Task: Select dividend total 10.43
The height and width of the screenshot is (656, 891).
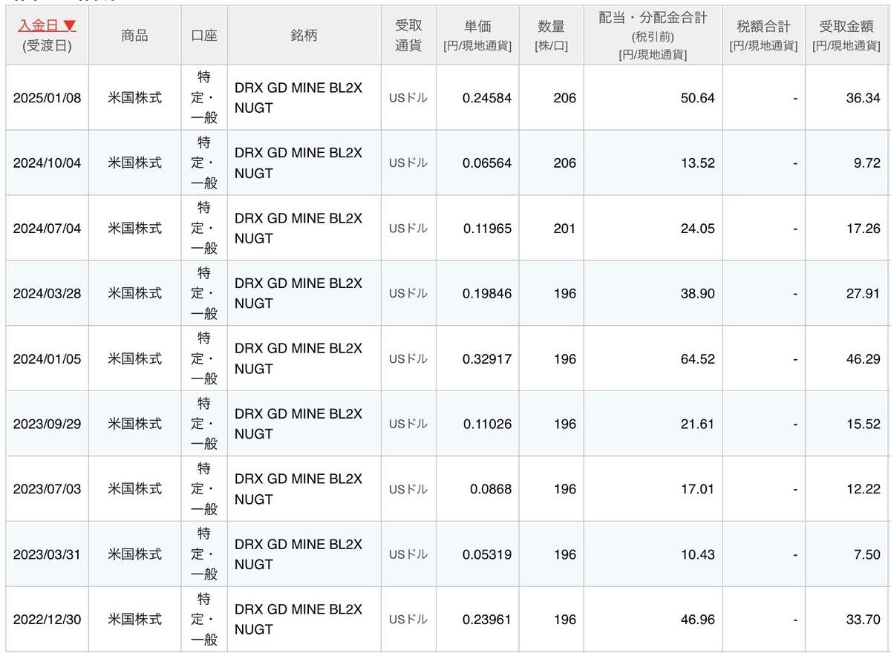Action: 697,555
